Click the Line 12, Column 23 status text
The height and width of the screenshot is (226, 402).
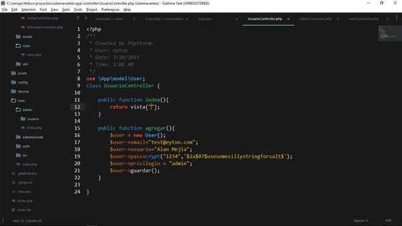27,220
